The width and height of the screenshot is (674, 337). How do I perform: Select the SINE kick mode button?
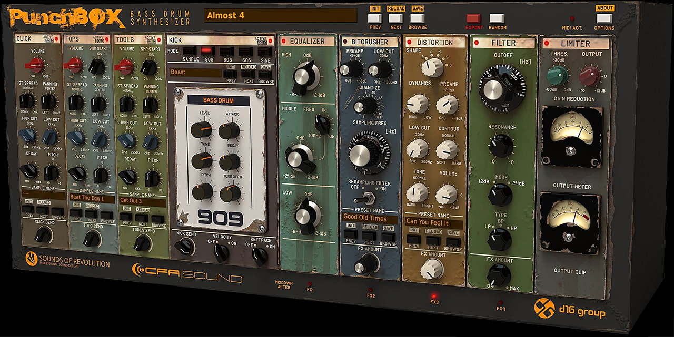pos(265,52)
